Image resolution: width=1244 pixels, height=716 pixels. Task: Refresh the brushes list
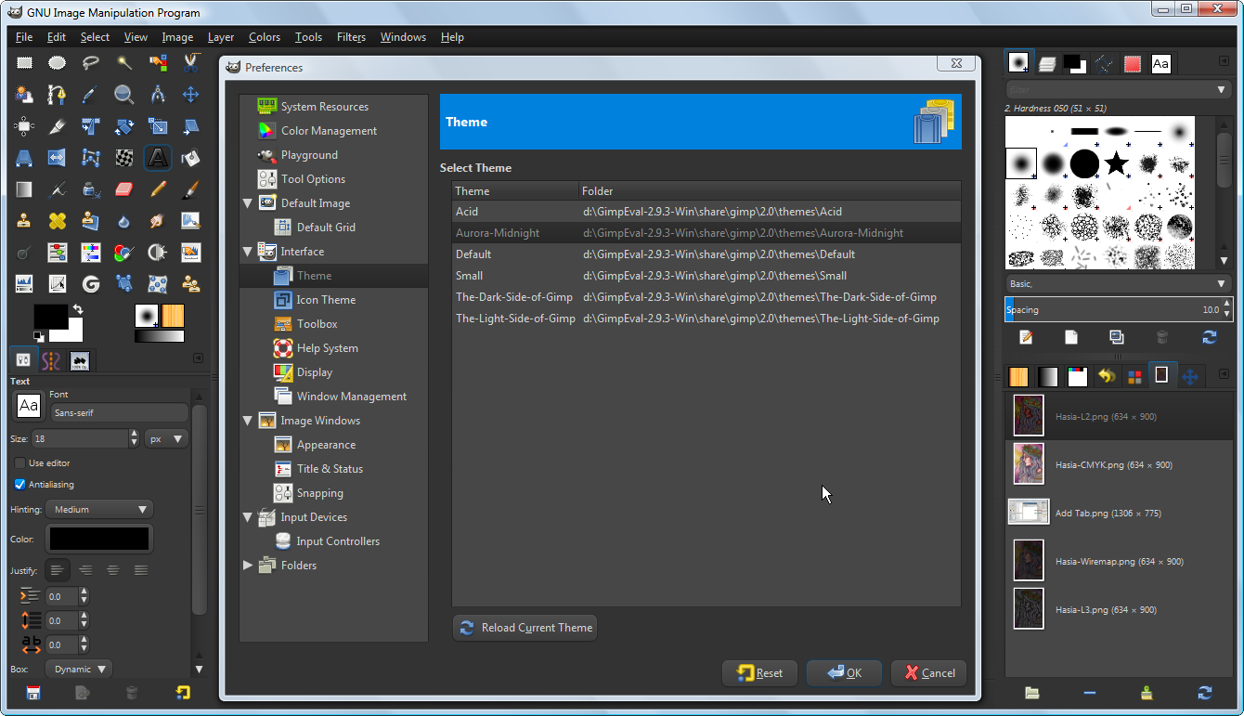coord(1209,337)
